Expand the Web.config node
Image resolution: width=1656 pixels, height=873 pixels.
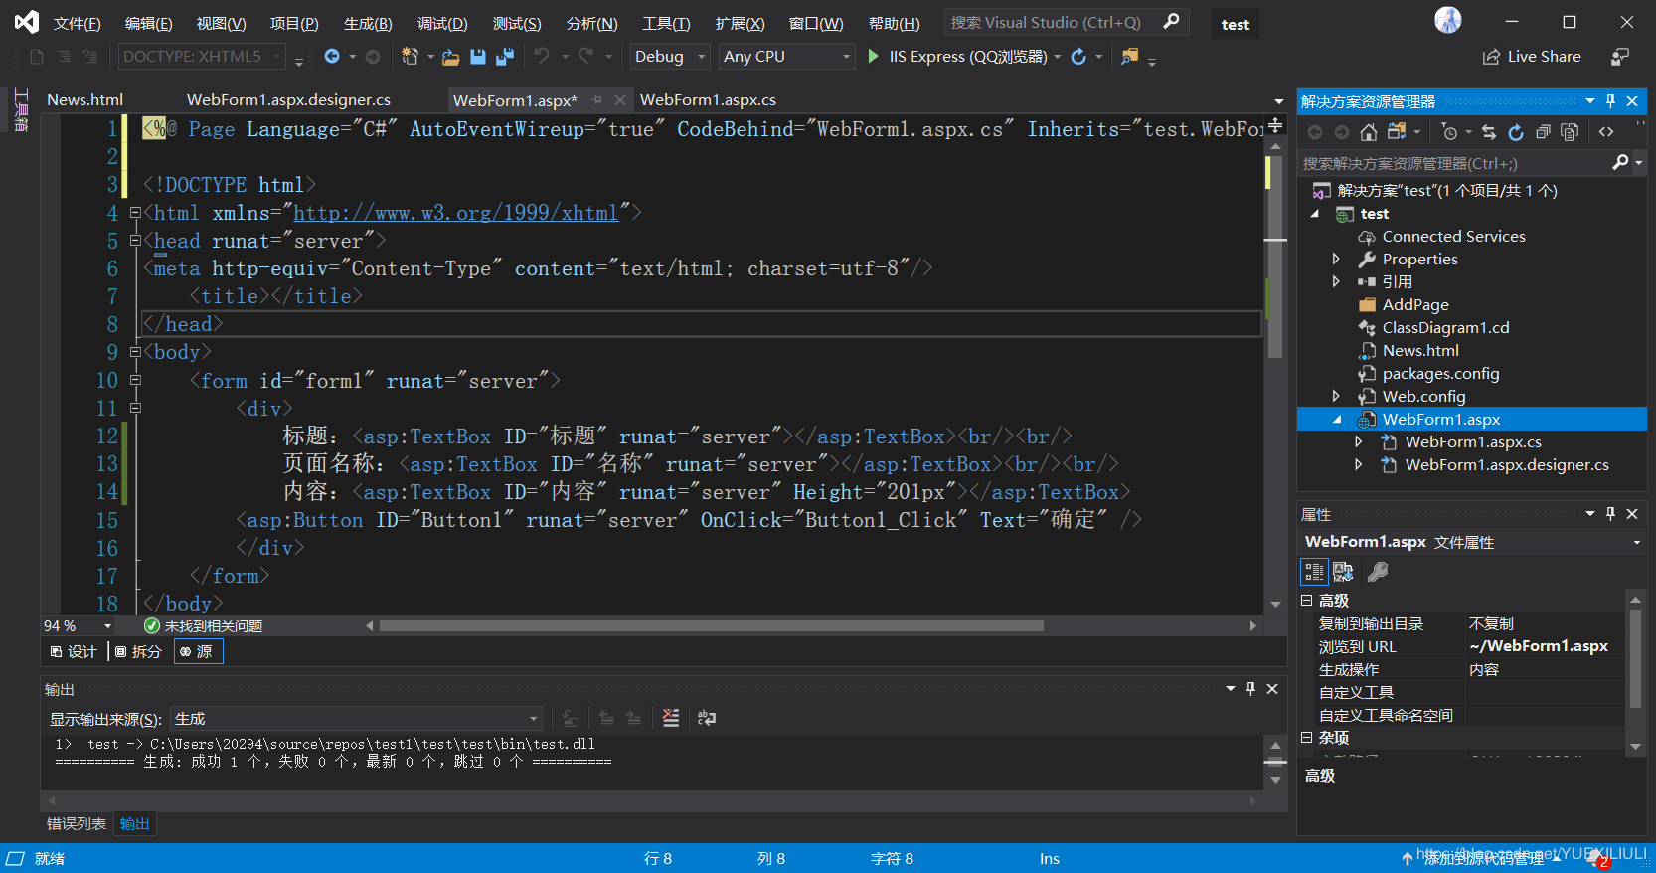click(1336, 396)
